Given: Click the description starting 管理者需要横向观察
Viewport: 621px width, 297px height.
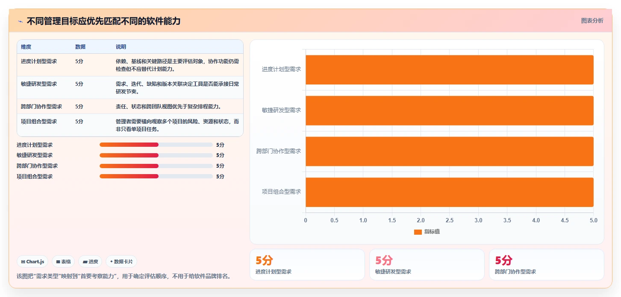Looking at the screenshot, I should pos(177,125).
